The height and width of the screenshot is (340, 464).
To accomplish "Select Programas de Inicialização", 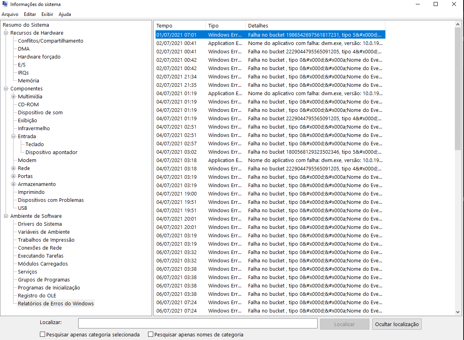I will click(49, 288).
